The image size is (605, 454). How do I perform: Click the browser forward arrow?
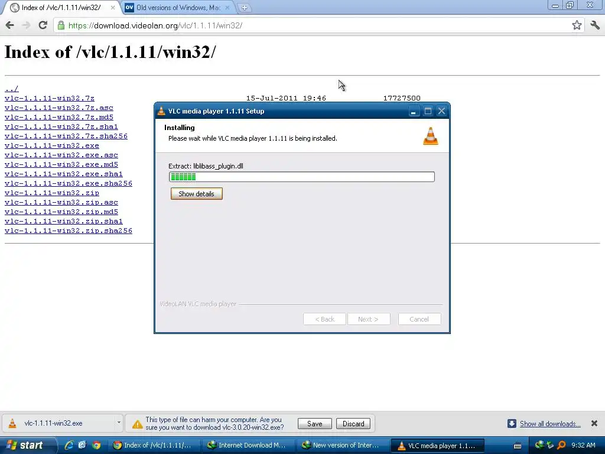pyautogui.click(x=26, y=25)
